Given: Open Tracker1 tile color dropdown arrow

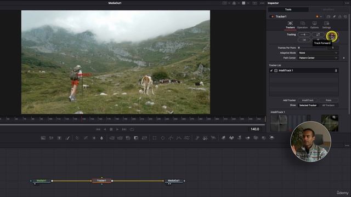Looking at the screenshot, I should tap(321, 16).
